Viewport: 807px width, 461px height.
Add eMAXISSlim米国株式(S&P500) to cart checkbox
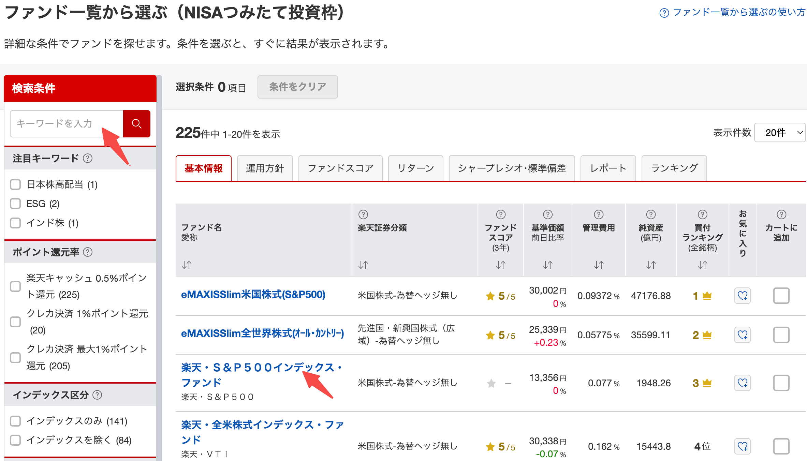[x=781, y=296]
